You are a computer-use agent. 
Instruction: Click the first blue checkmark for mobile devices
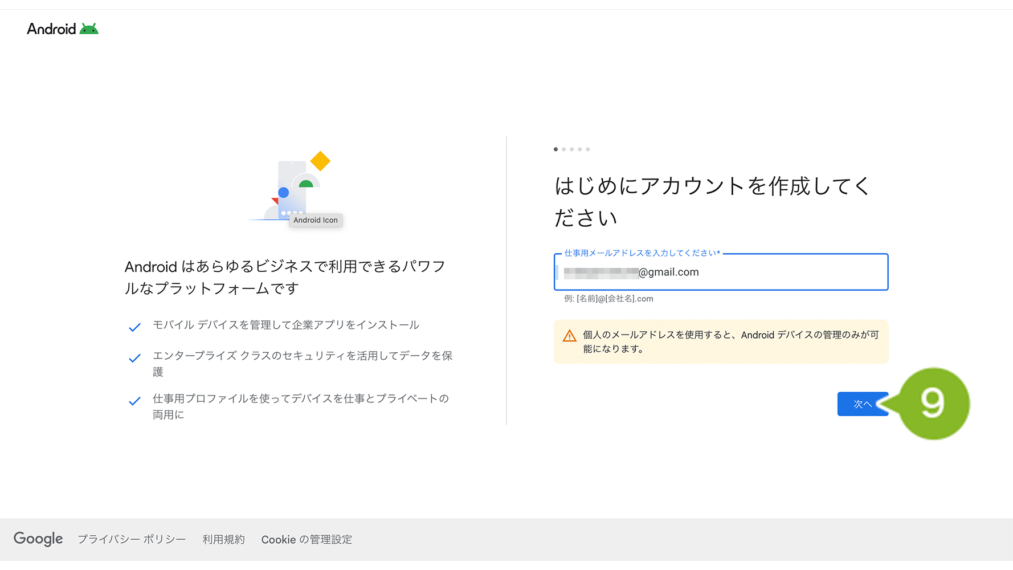(134, 327)
